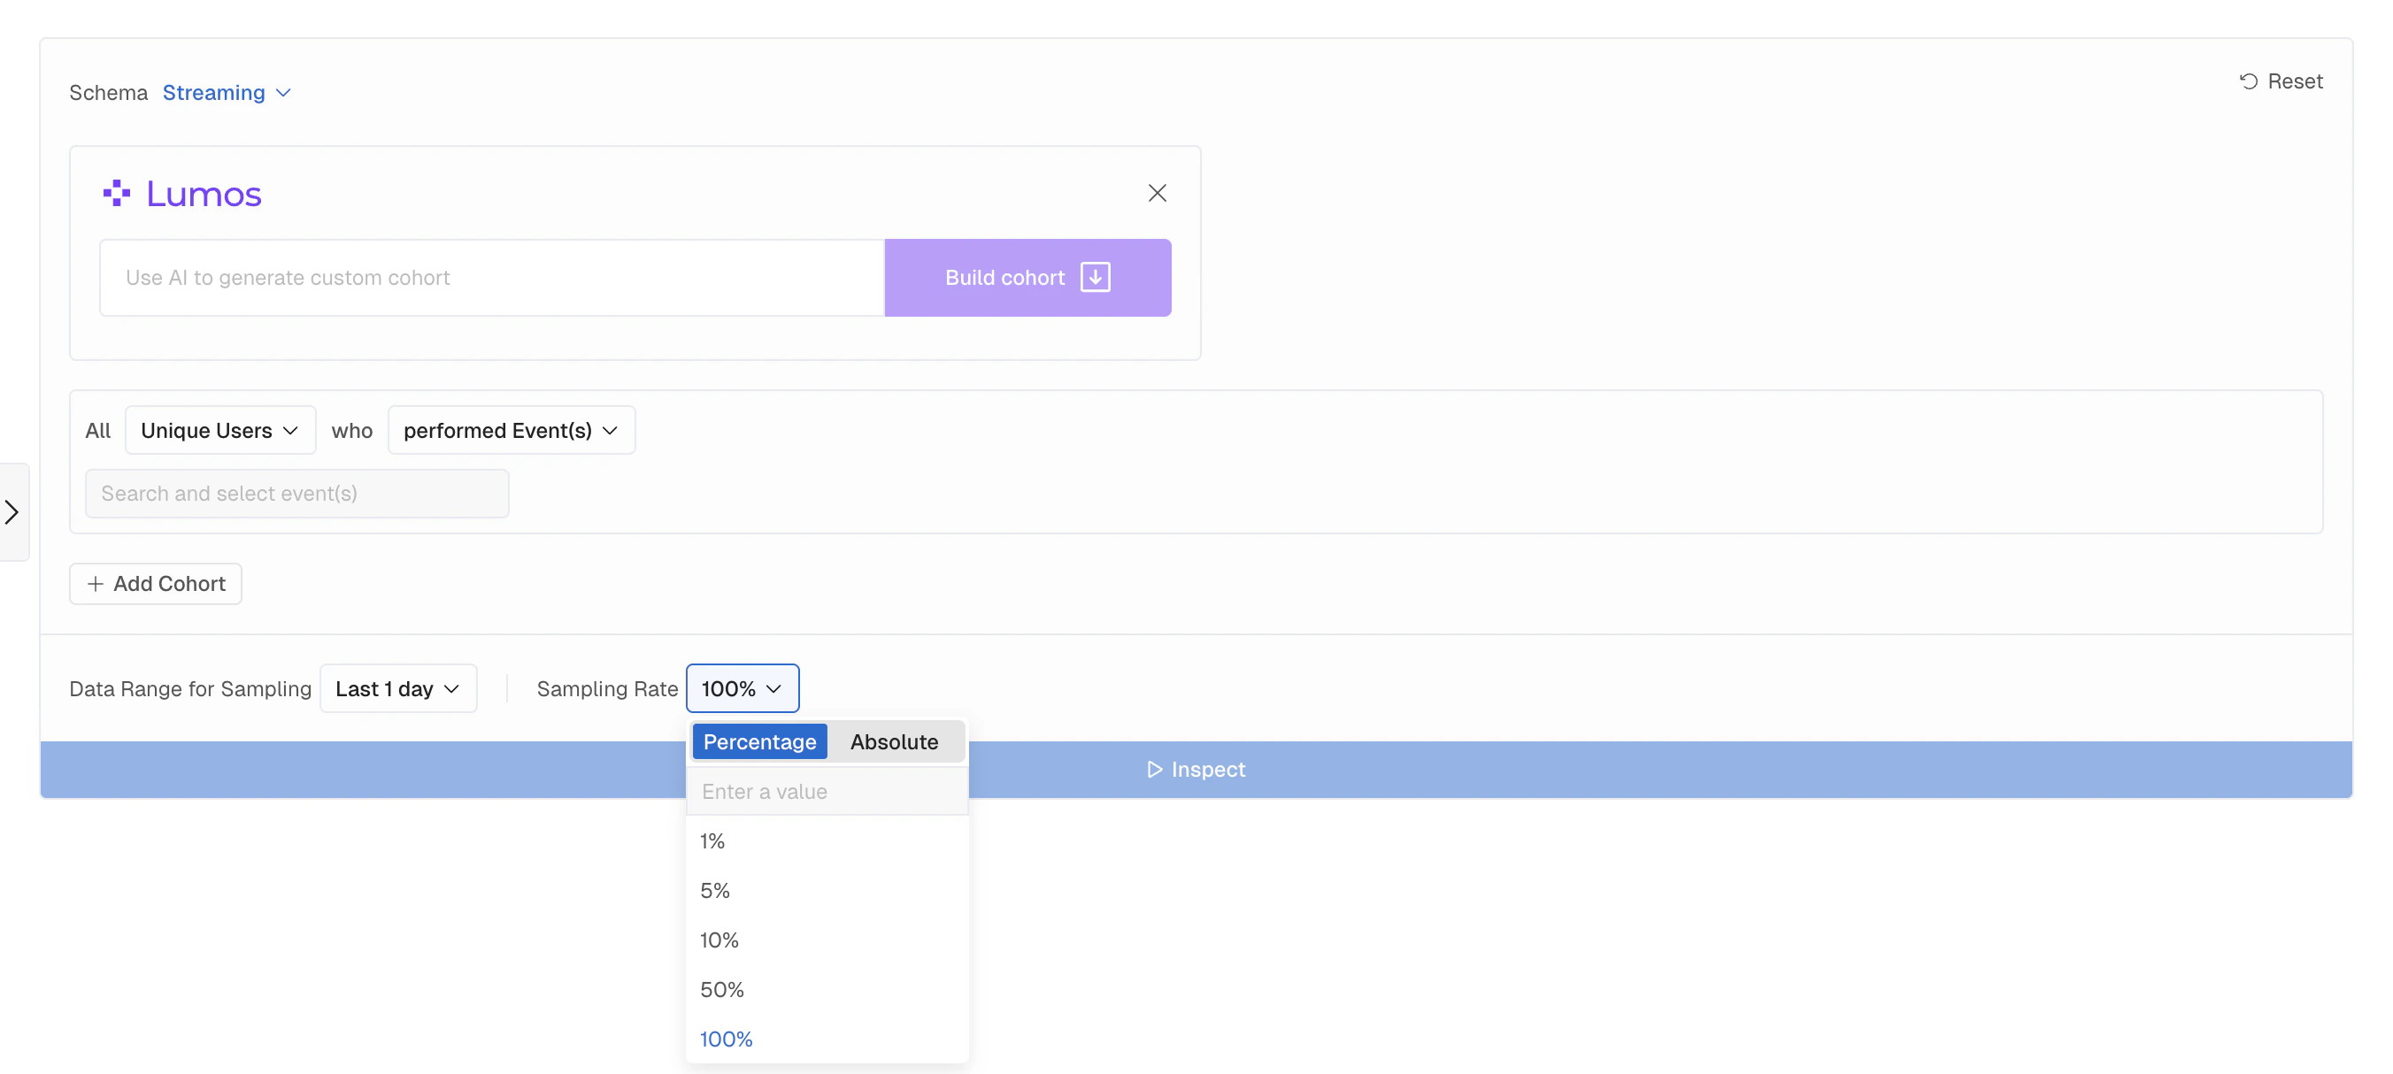Click the Search and select event(s) field

(x=296, y=494)
